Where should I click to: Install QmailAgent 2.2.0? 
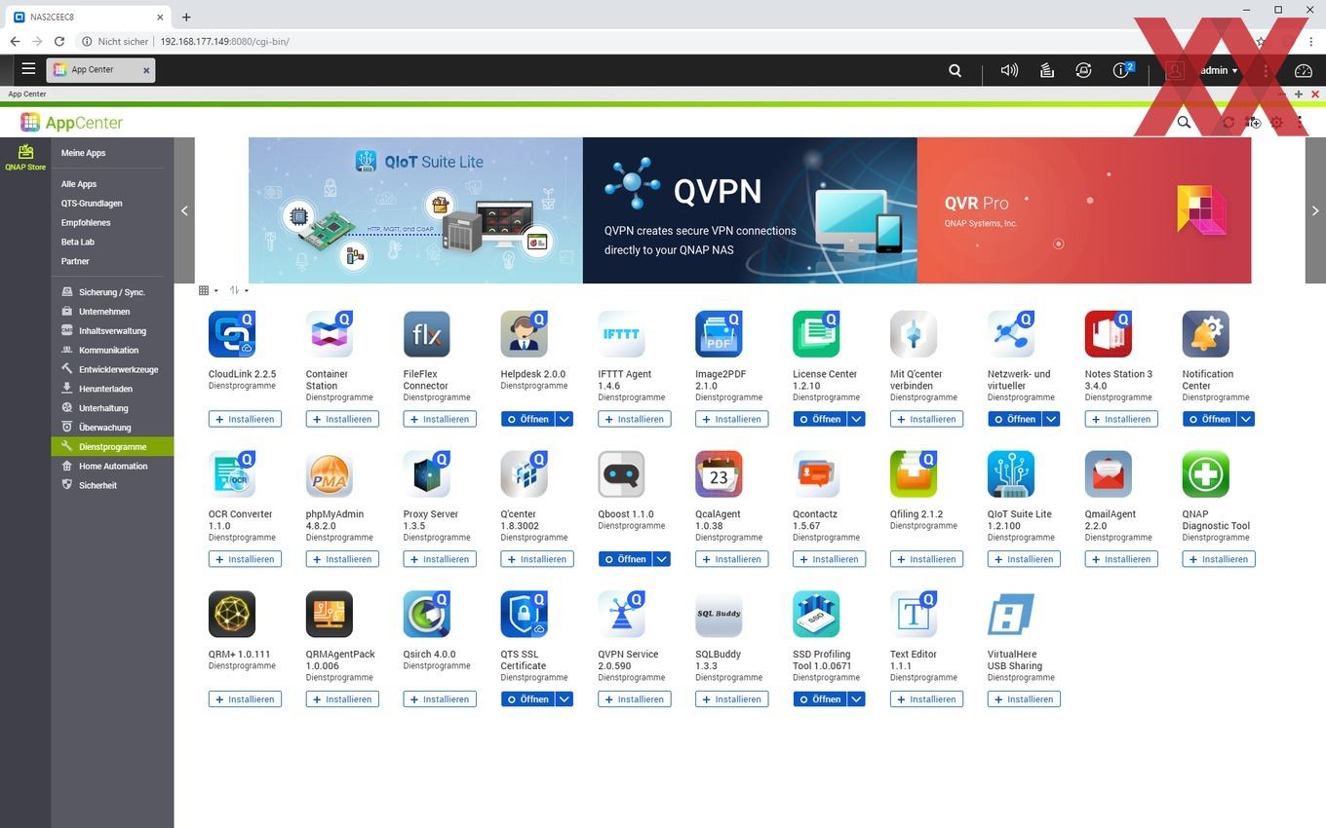click(1121, 559)
